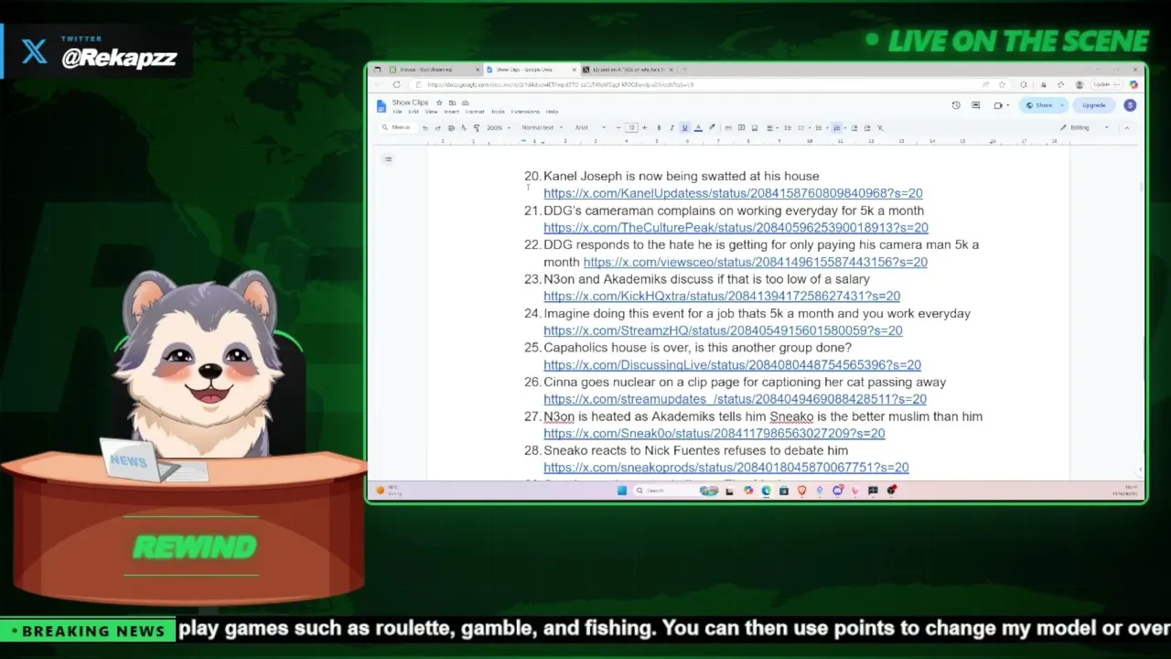Insert an image from the toolbar
Viewport: 1171px width, 659px height.
tap(754, 128)
